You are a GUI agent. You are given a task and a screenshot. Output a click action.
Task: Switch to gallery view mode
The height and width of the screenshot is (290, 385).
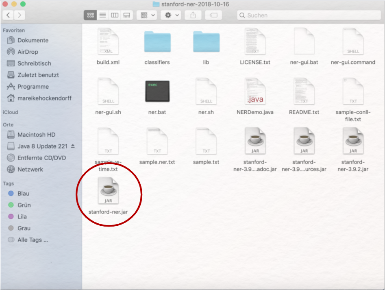127,15
